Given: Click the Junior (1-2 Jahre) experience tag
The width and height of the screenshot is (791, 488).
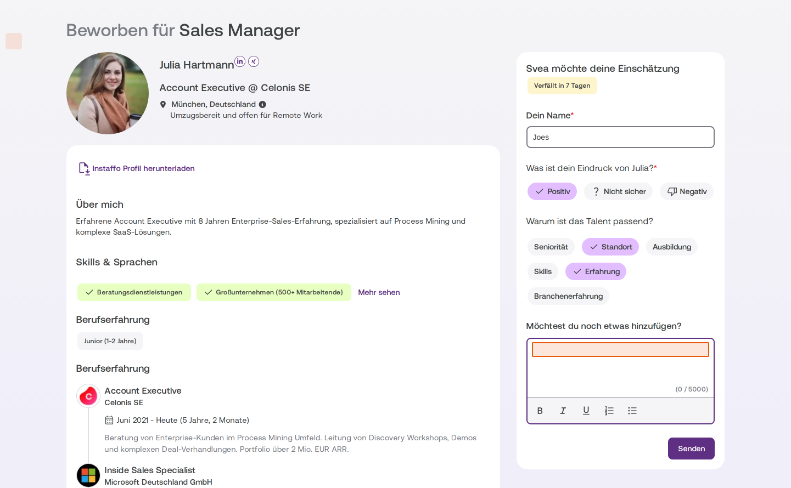Looking at the screenshot, I should [x=110, y=341].
